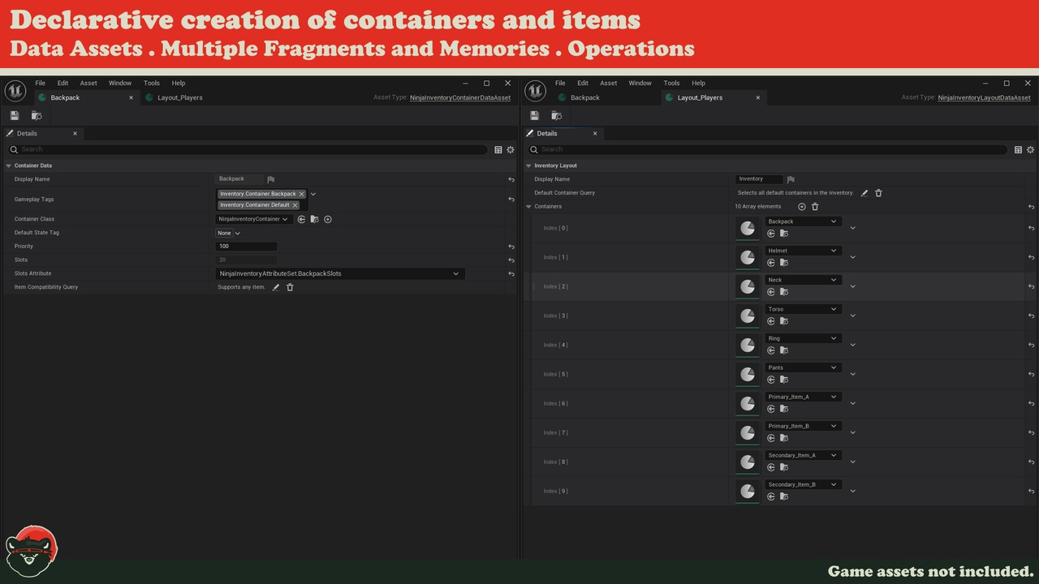Reset Priority value to default

[x=511, y=247]
